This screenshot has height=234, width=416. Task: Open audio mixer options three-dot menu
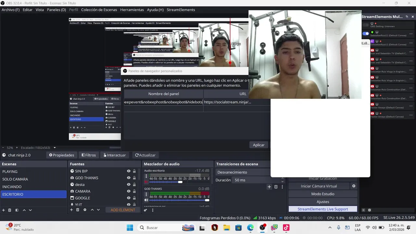(153, 210)
